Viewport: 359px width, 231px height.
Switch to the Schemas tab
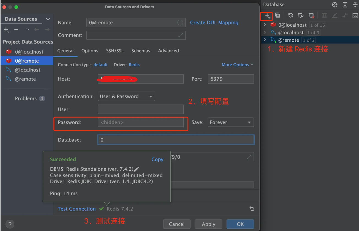(x=141, y=51)
